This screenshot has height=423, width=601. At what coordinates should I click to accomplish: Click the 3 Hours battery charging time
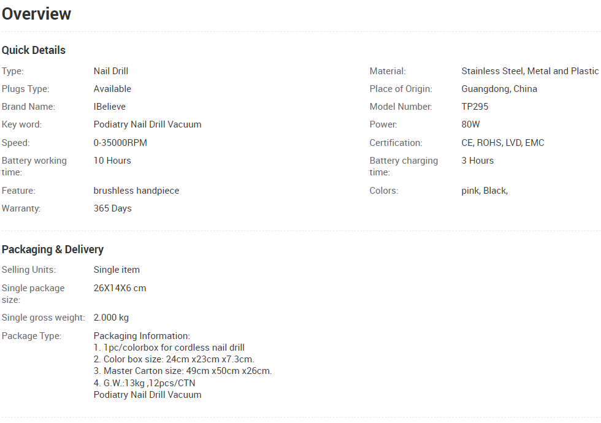(478, 161)
